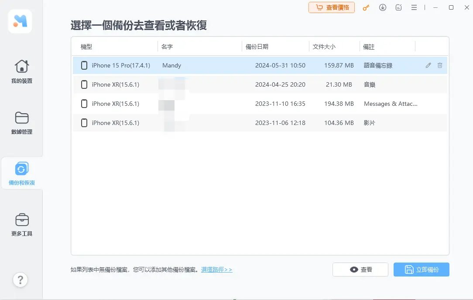Click the feedback note icon
473x300 pixels.
tap(398, 7)
